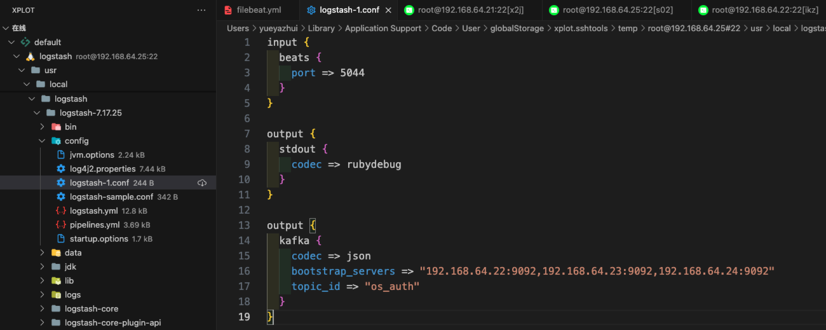
Task: Collapse the usr folder chevron in tree
Action: pyautogui.click(x=22, y=70)
